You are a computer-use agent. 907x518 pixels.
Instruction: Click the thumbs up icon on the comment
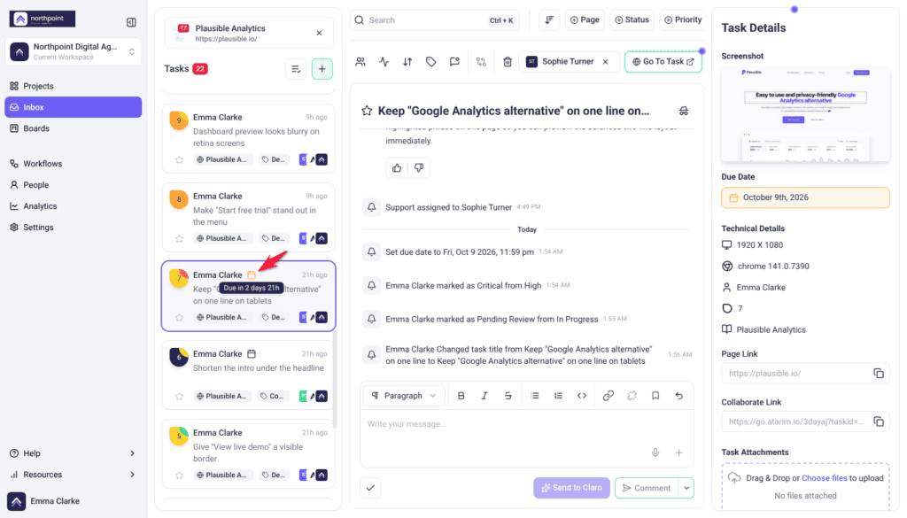click(x=397, y=167)
